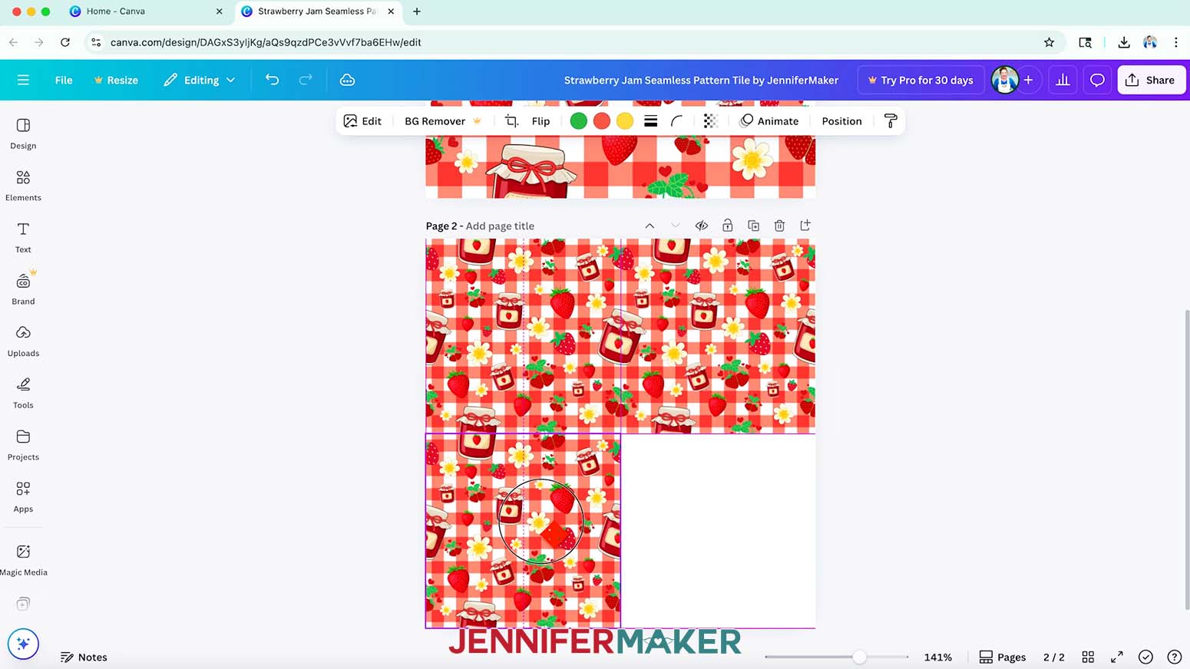1190x669 pixels.
Task: Open the Notes panel
Action: 84,657
